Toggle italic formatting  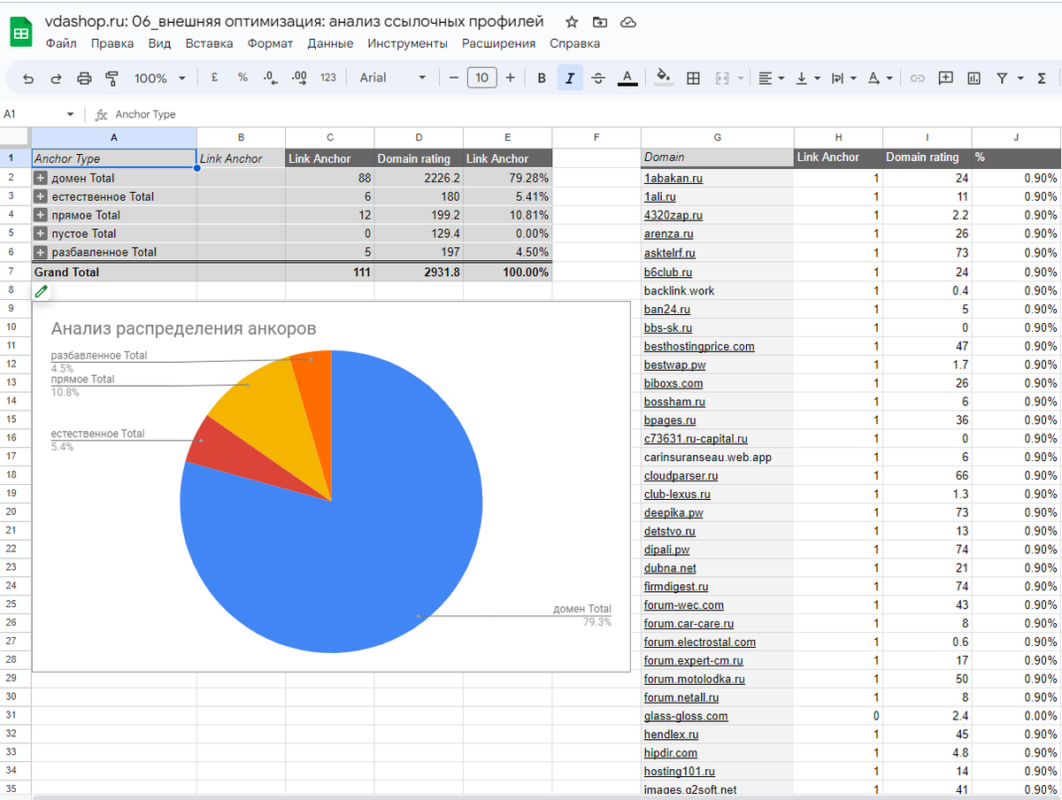569,78
